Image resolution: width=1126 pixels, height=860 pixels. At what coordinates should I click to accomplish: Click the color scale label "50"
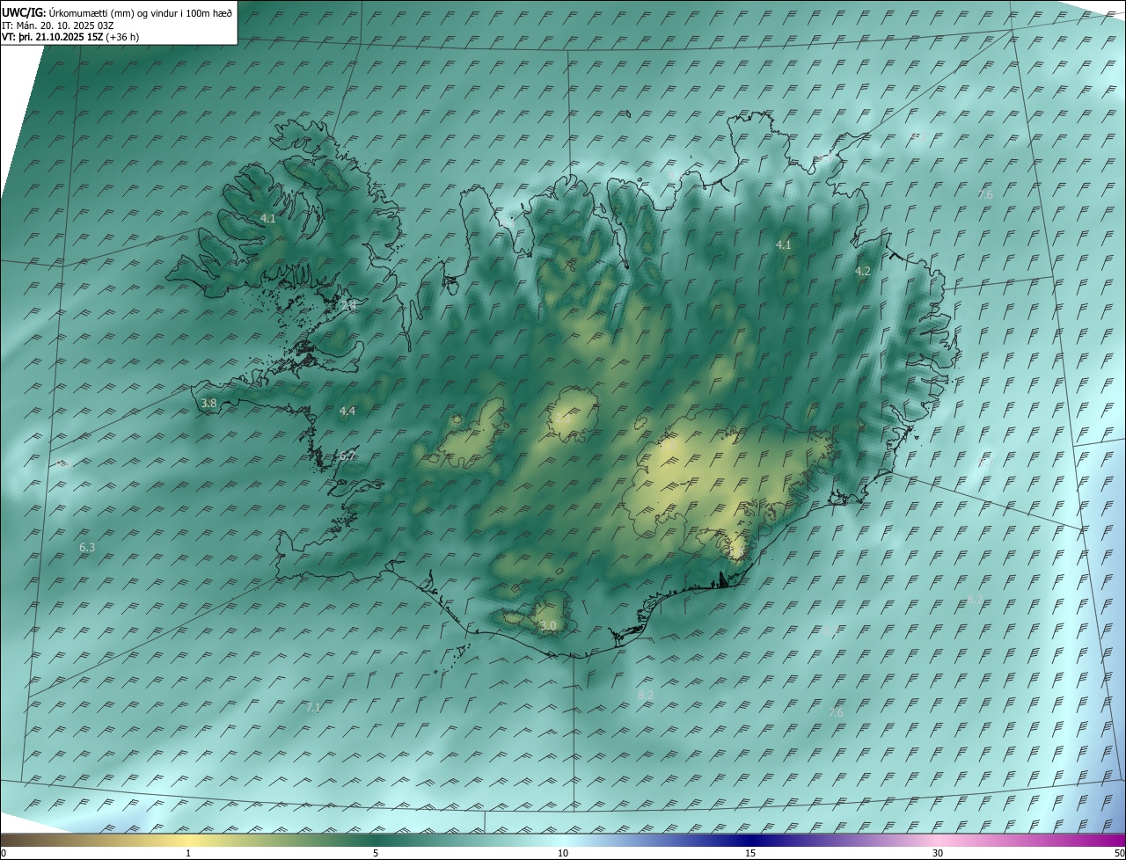pyautogui.click(x=1119, y=854)
